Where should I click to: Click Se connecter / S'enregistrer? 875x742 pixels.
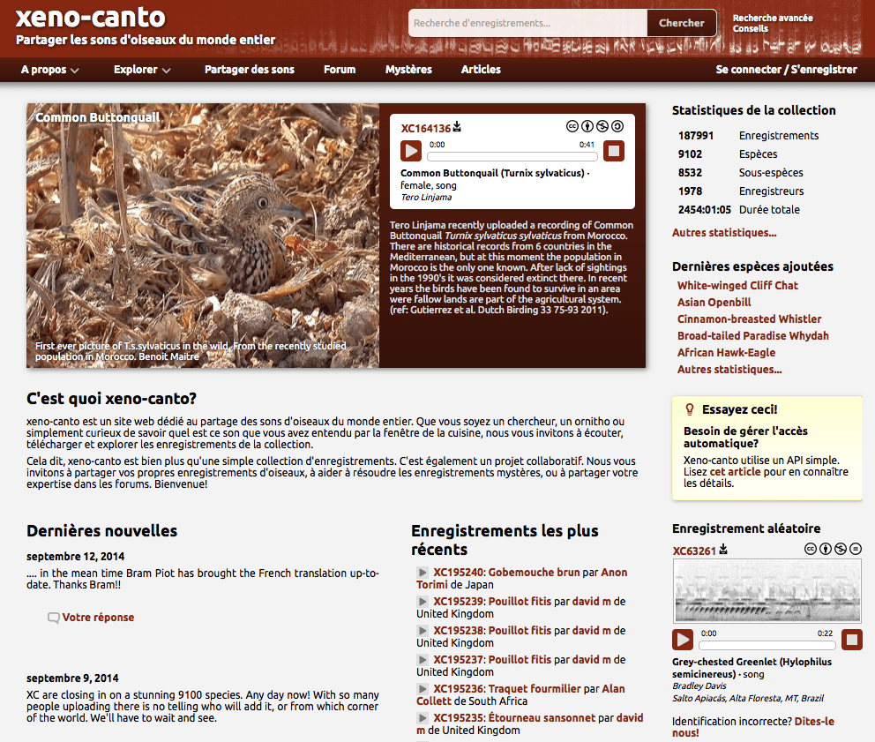point(786,70)
